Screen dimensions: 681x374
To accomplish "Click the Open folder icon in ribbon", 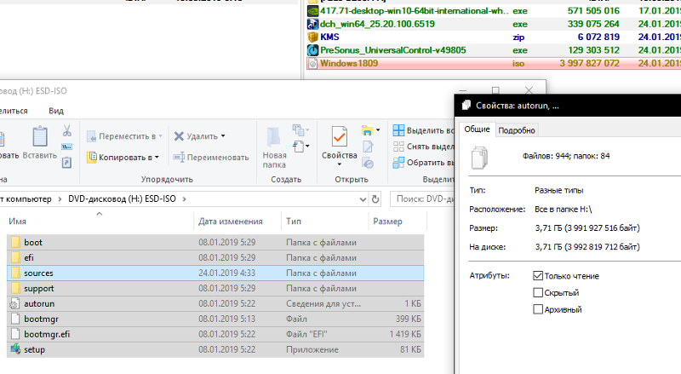I will coord(368,130).
